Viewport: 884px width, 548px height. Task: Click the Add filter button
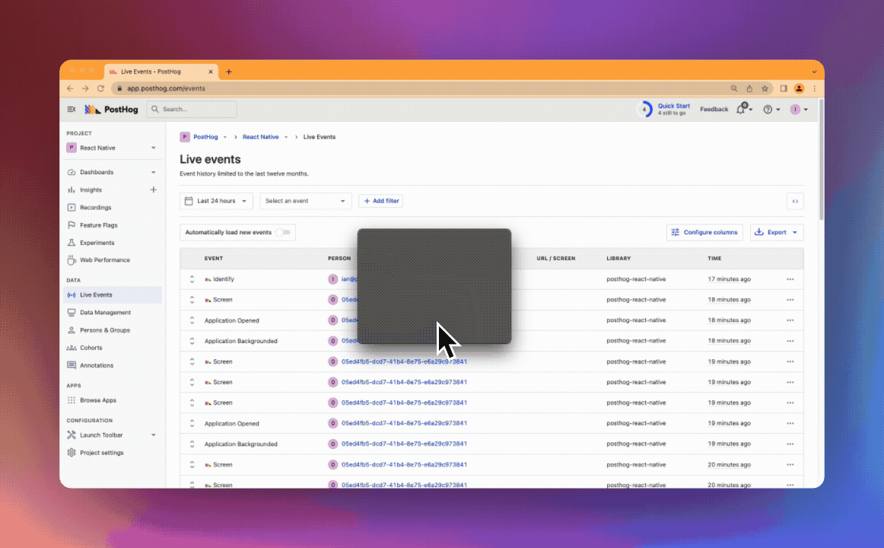380,201
